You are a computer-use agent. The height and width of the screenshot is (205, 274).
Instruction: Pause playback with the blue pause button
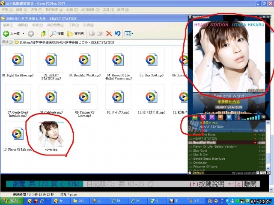click(229, 117)
